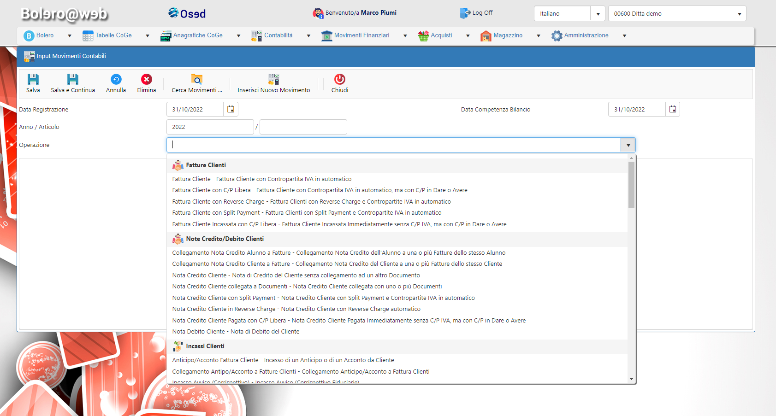
Task: Open Data Registrazione calendar picker
Action: pyautogui.click(x=231, y=109)
